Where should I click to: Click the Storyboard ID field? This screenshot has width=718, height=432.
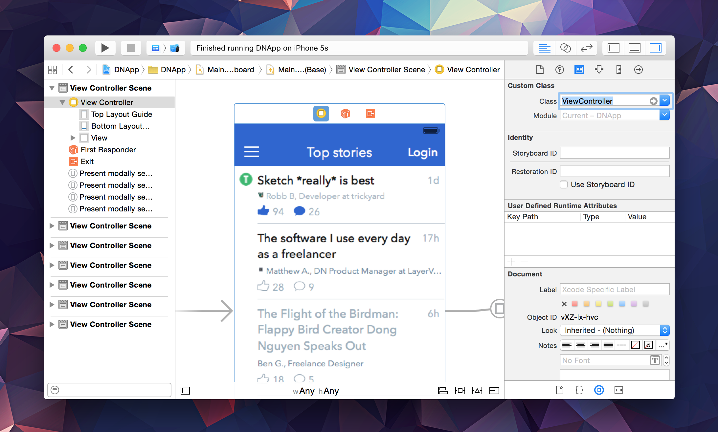[615, 153]
